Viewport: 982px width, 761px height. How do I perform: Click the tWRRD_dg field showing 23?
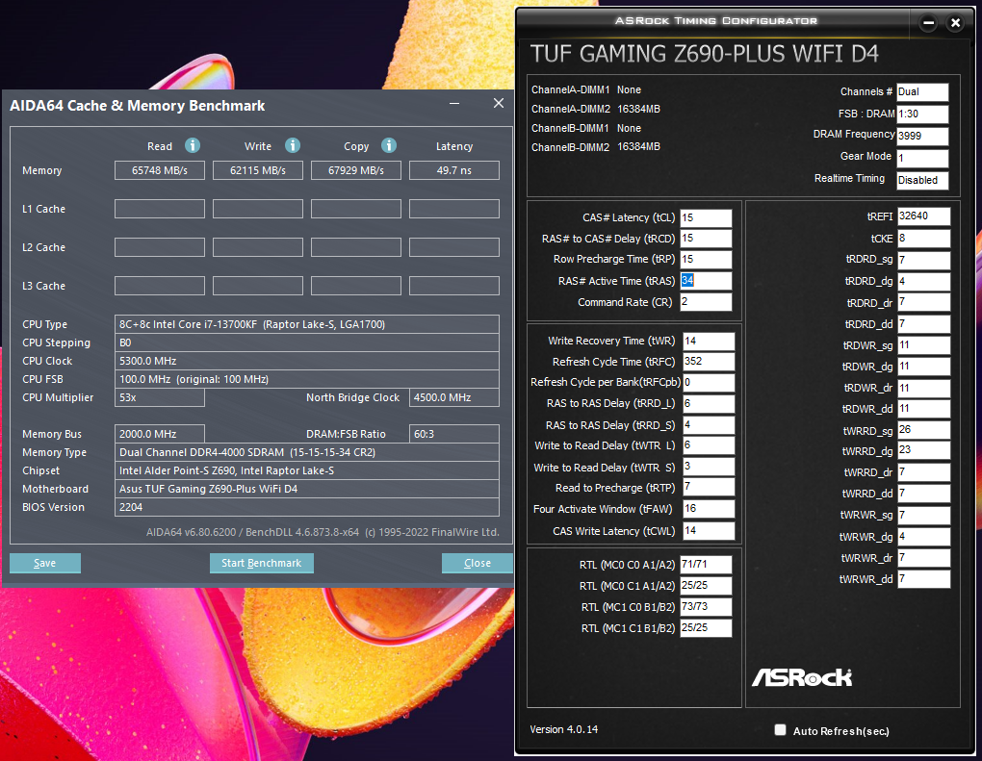tap(924, 450)
